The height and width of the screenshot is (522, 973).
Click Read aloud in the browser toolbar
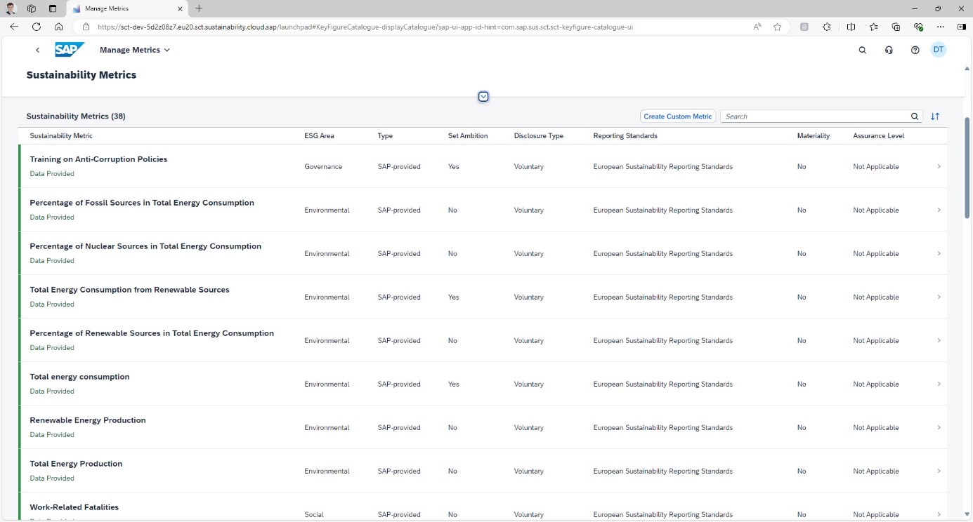[756, 27]
